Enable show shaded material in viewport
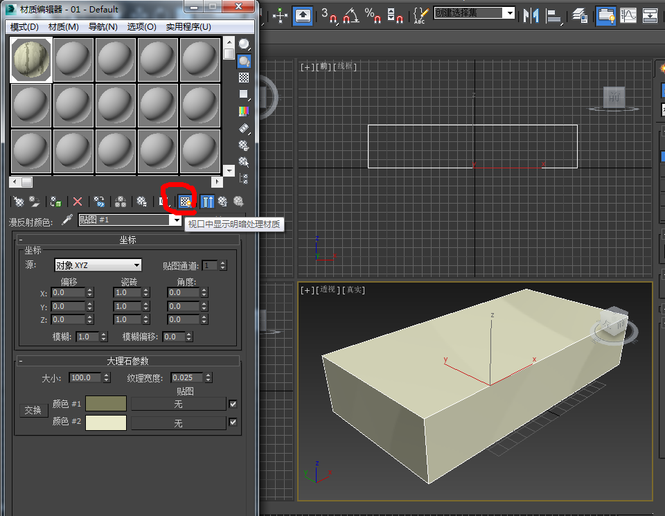Screen dimensions: 665x516 click(185, 202)
